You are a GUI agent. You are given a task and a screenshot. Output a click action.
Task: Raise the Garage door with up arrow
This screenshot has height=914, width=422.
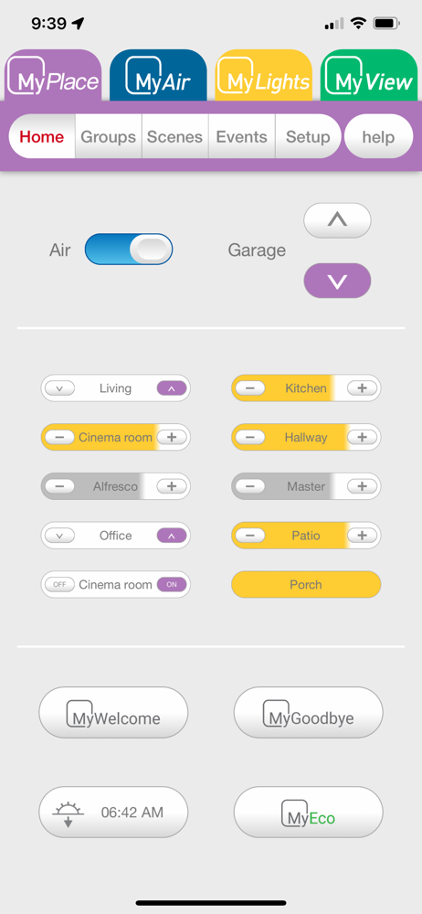coord(337,220)
